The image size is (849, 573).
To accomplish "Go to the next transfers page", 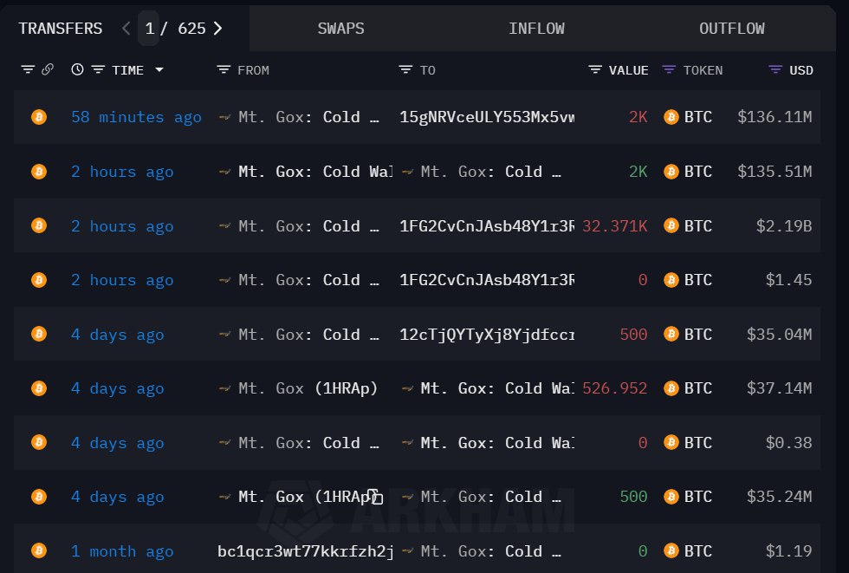I will pyautogui.click(x=217, y=29).
